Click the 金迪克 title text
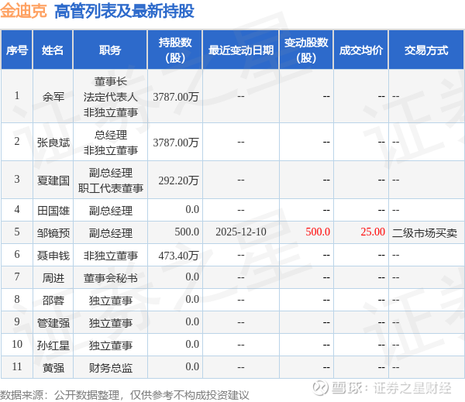This screenshot has width=465, height=402. (x=23, y=11)
